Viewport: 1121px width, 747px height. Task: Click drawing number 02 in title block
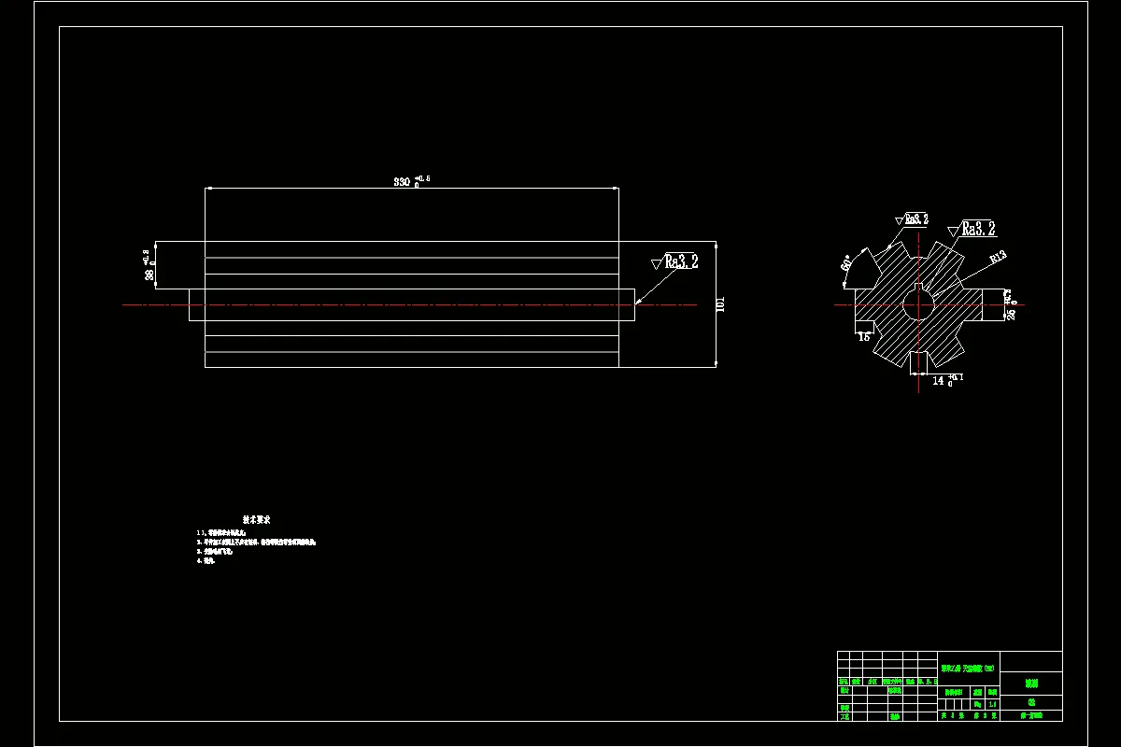(1031, 703)
